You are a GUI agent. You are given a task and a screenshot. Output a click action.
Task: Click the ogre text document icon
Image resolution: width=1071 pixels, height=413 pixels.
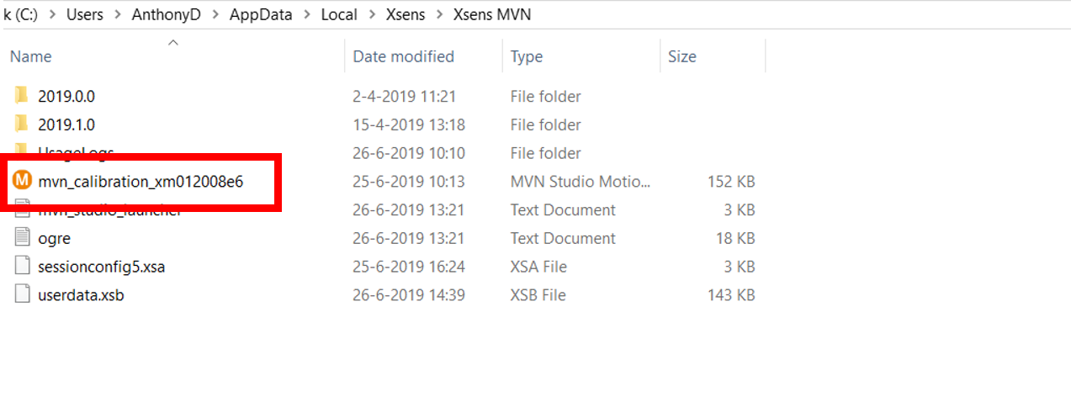(22, 238)
